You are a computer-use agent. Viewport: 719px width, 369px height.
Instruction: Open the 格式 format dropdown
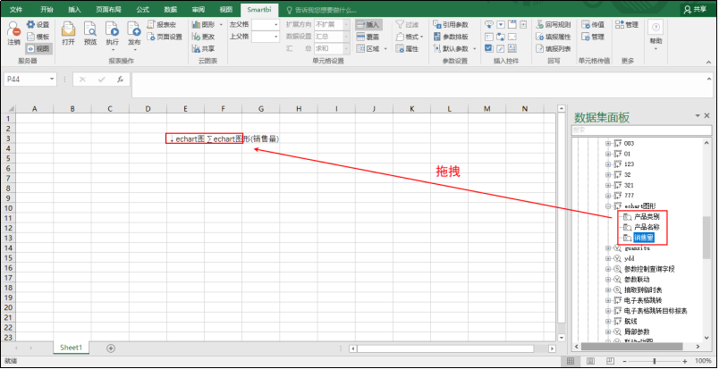[x=409, y=37]
